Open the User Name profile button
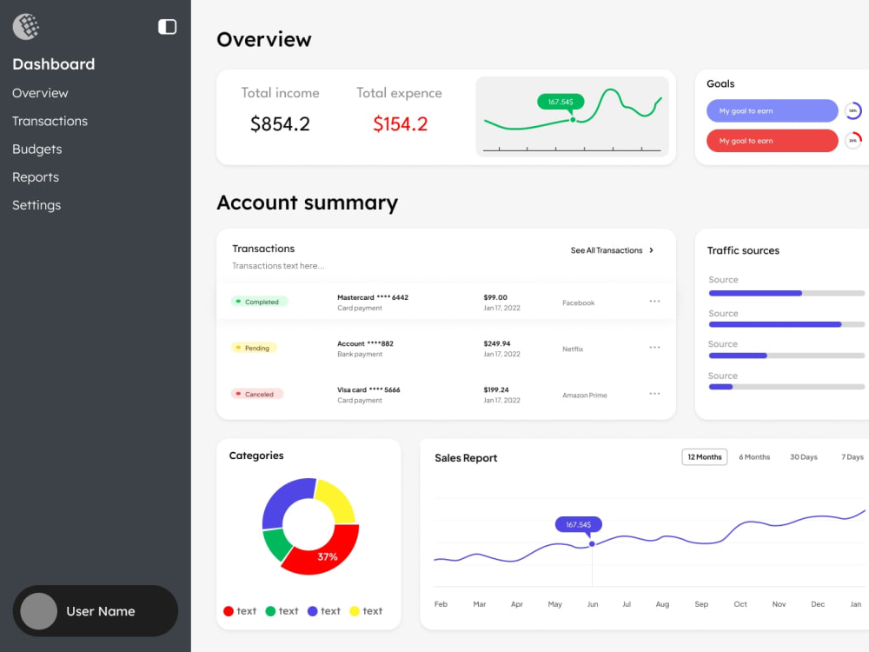The height and width of the screenshot is (652, 869). click(x=96, y=611)
